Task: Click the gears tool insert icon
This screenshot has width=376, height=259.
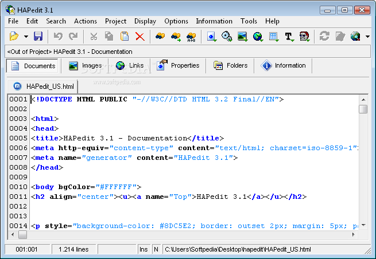Action: click(x=227, y=36)
